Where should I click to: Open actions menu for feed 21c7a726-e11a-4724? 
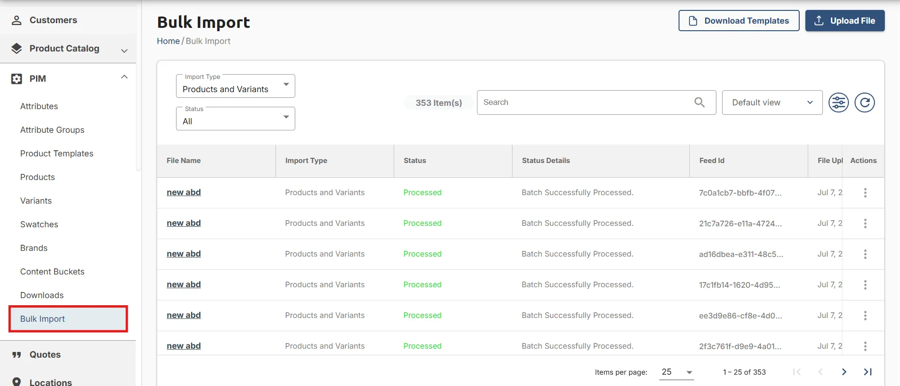865,223
